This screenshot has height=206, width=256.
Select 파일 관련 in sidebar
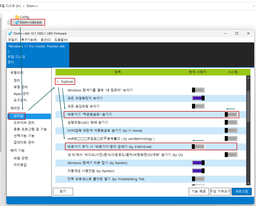tap(21, 158)
